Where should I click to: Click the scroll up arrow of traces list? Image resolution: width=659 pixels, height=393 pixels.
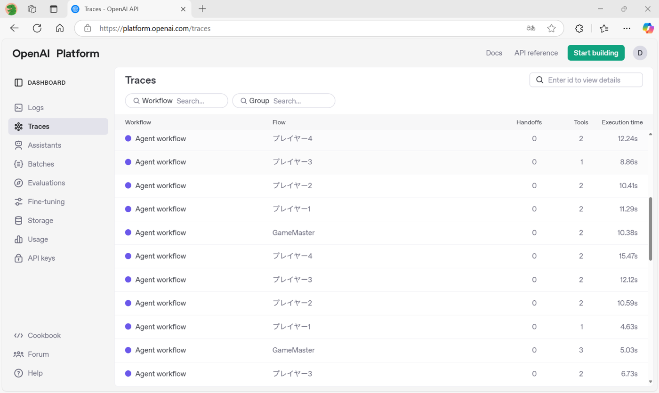click(651, 134)
